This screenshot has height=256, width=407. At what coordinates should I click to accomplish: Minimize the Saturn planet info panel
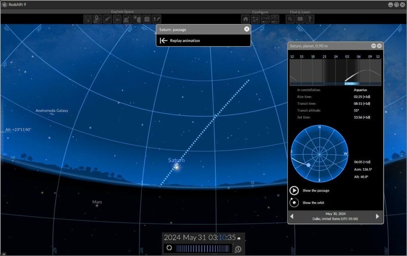pos(374,46)
